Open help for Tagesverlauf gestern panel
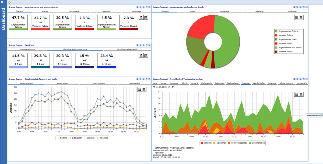This screenshot has width=323, height=164. point(304,79)
